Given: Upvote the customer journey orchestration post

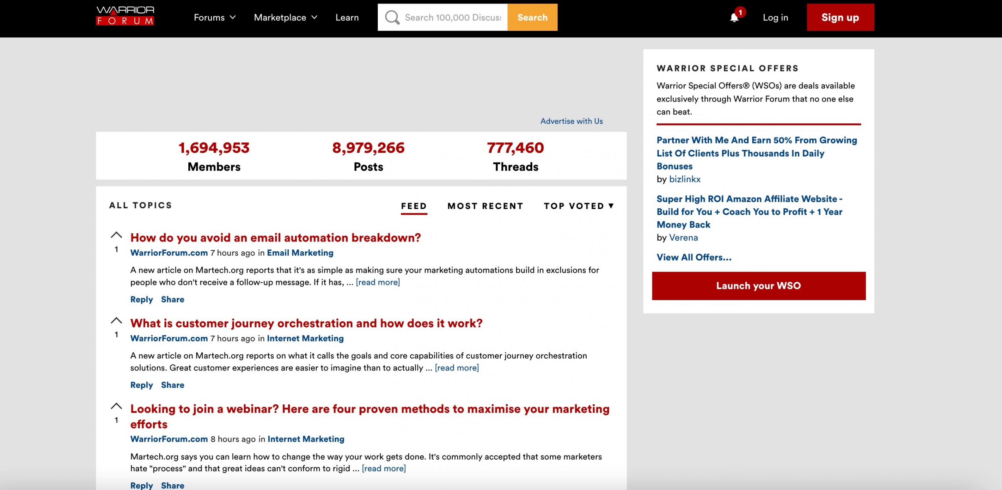Looking at the screenshot, I should tap(116, 320).
